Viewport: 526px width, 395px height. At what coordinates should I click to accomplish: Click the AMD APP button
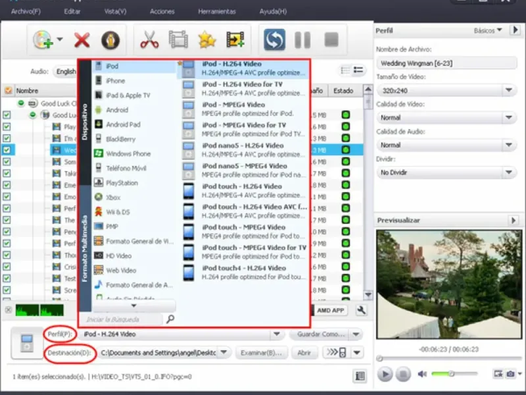click(330, 310)
